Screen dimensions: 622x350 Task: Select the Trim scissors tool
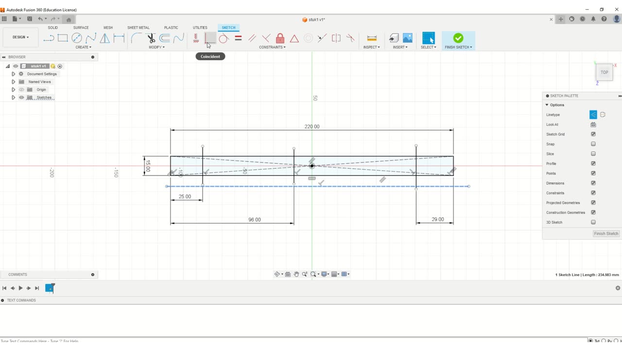151,38
